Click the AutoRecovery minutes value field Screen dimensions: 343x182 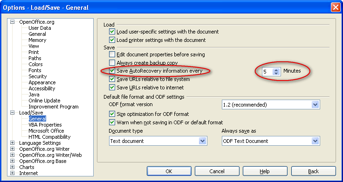click(x=268, y=72)
